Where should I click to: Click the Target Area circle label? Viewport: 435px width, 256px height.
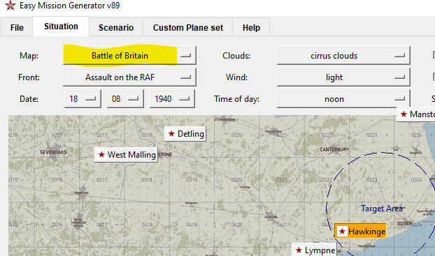(x=382, y=209)
